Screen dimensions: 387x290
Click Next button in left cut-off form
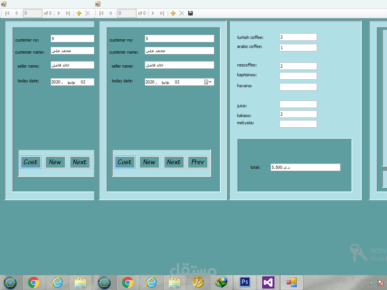(x=80, y=162)
